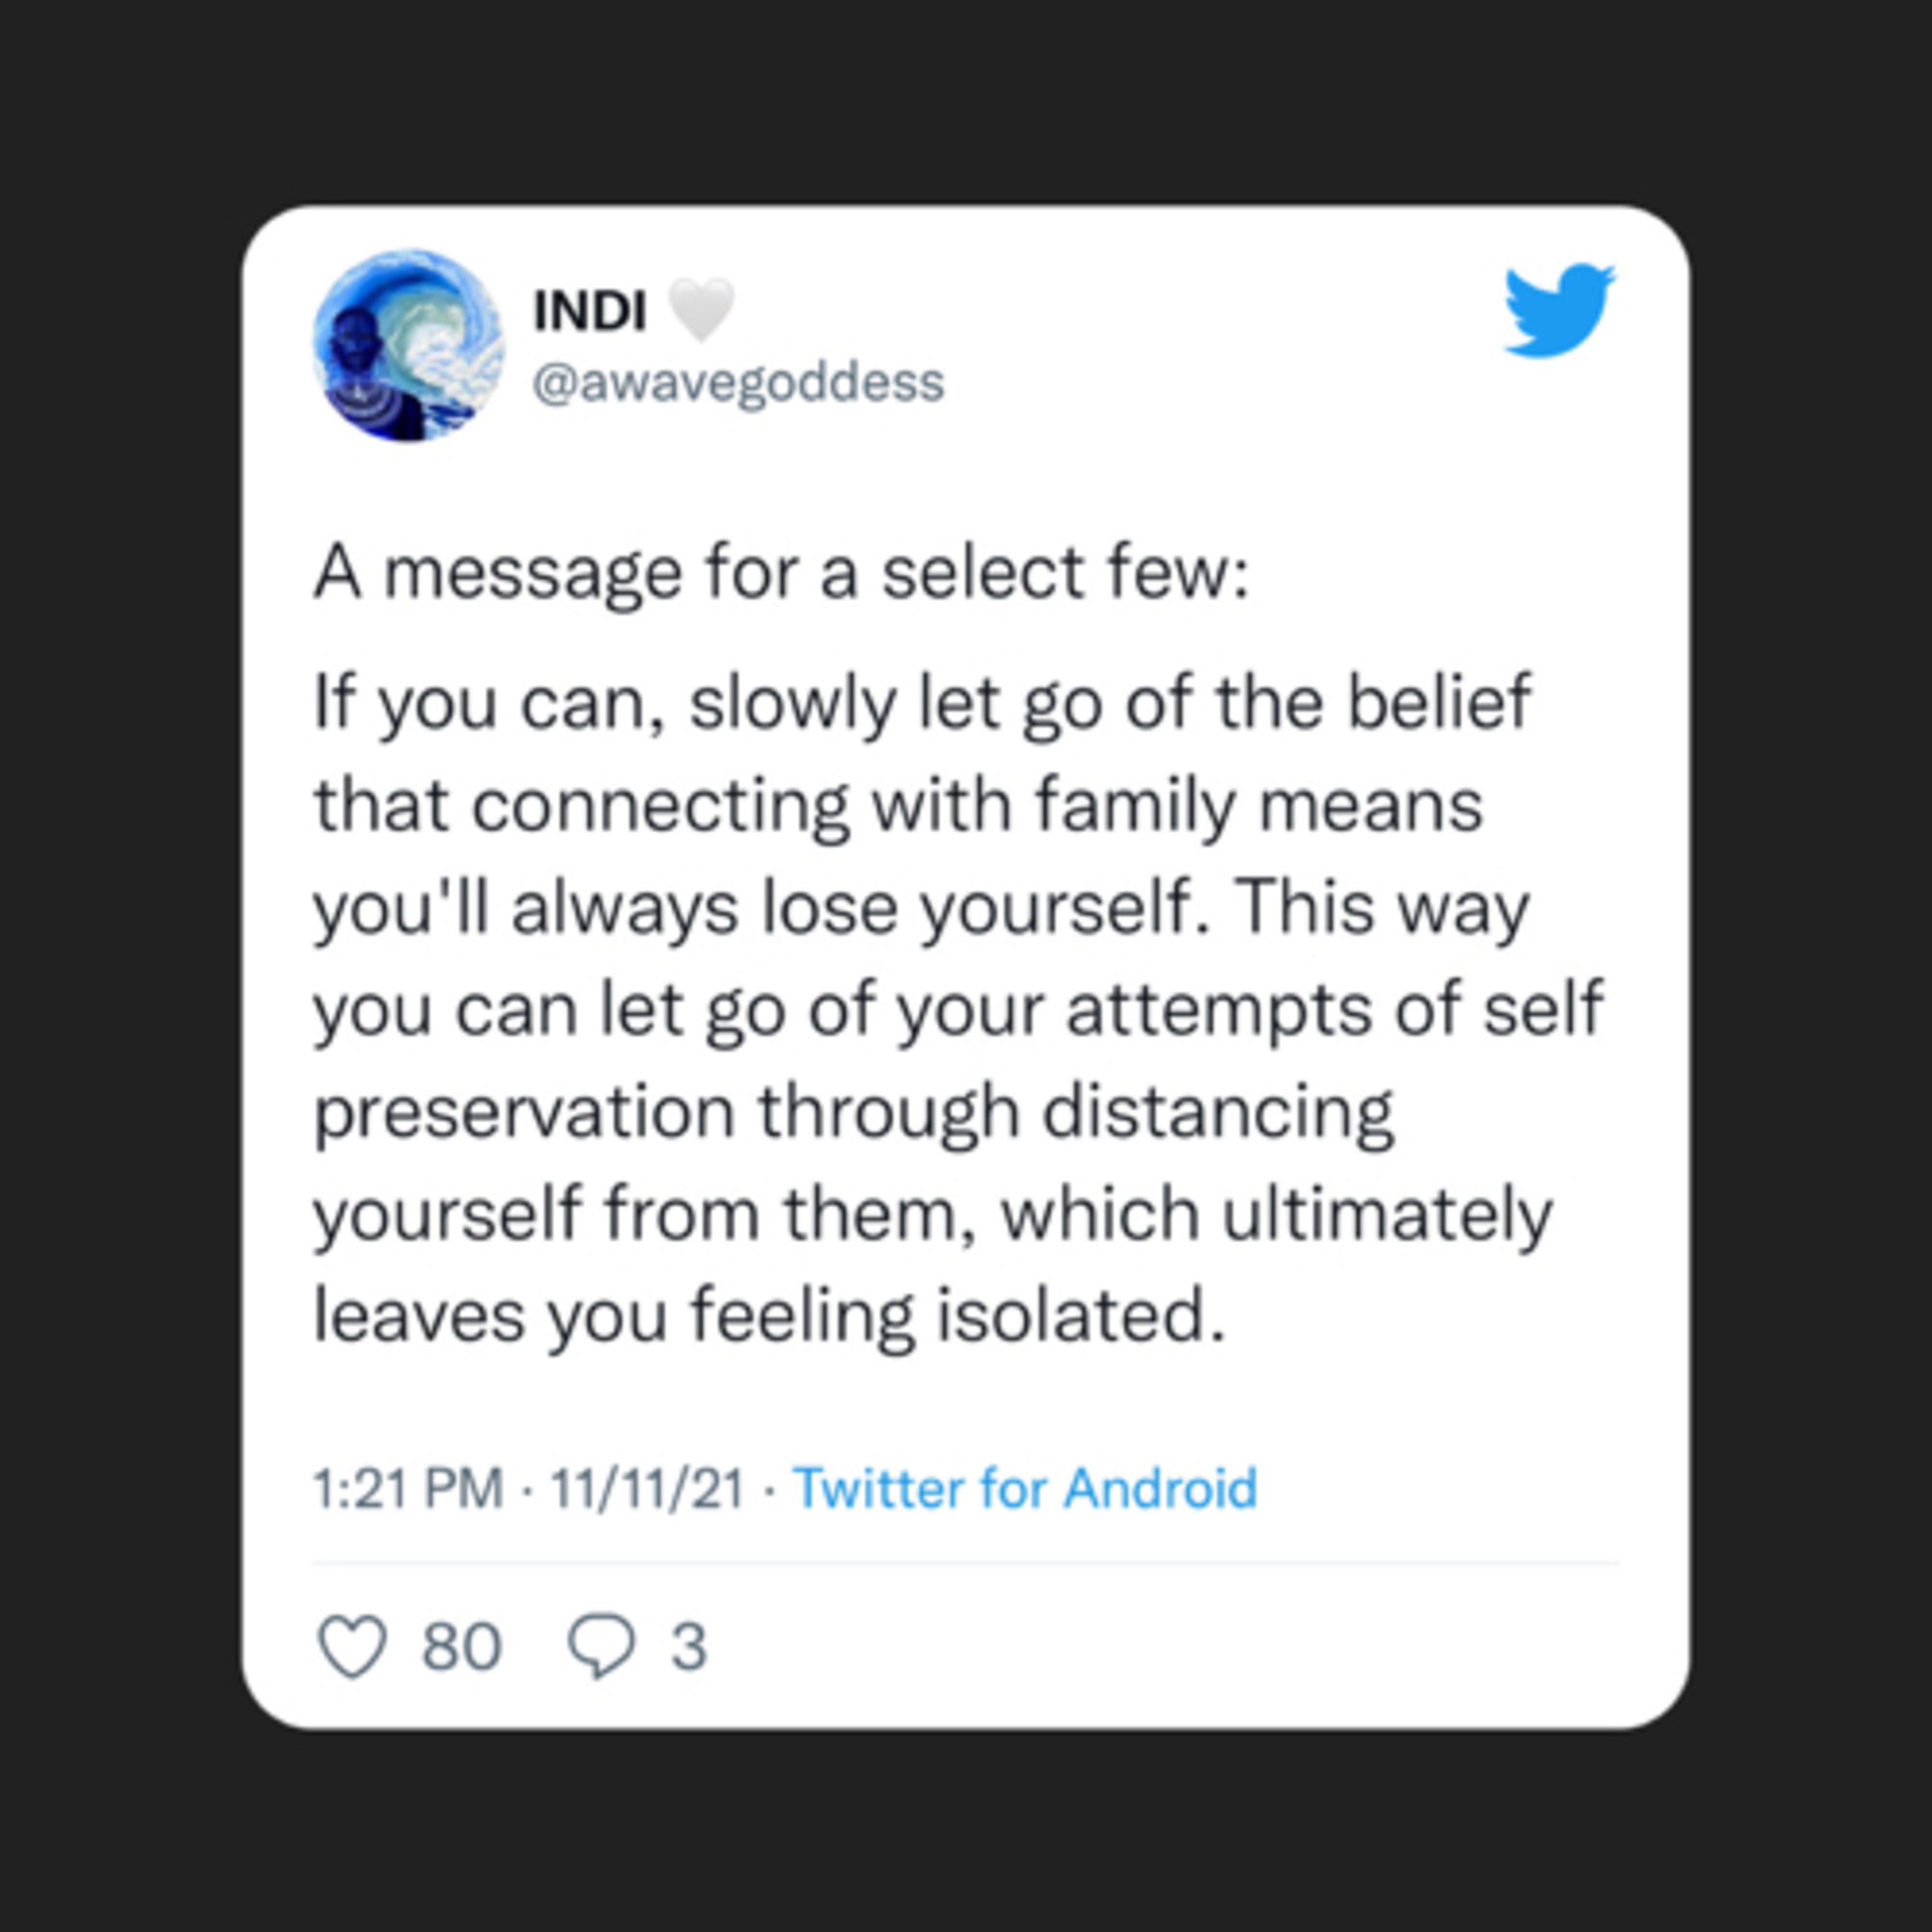The image size is (1932, 1932).
Task: Click the tweet line starting "If you can, slowly"
Action: point(922,703)
